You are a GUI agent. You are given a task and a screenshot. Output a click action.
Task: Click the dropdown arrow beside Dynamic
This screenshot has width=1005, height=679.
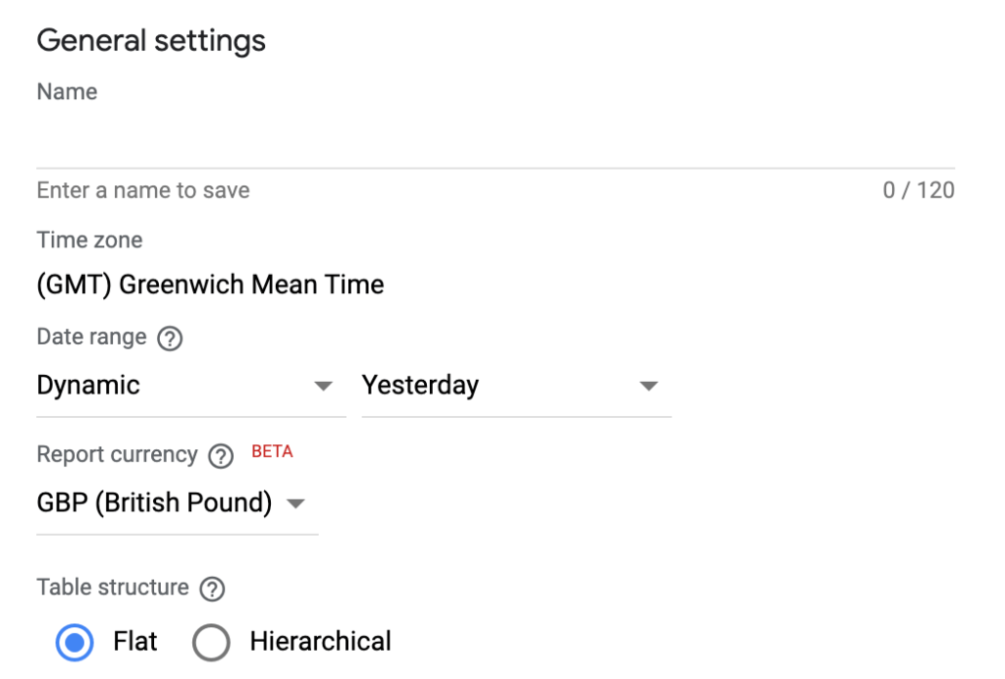[x=324, y=386]
